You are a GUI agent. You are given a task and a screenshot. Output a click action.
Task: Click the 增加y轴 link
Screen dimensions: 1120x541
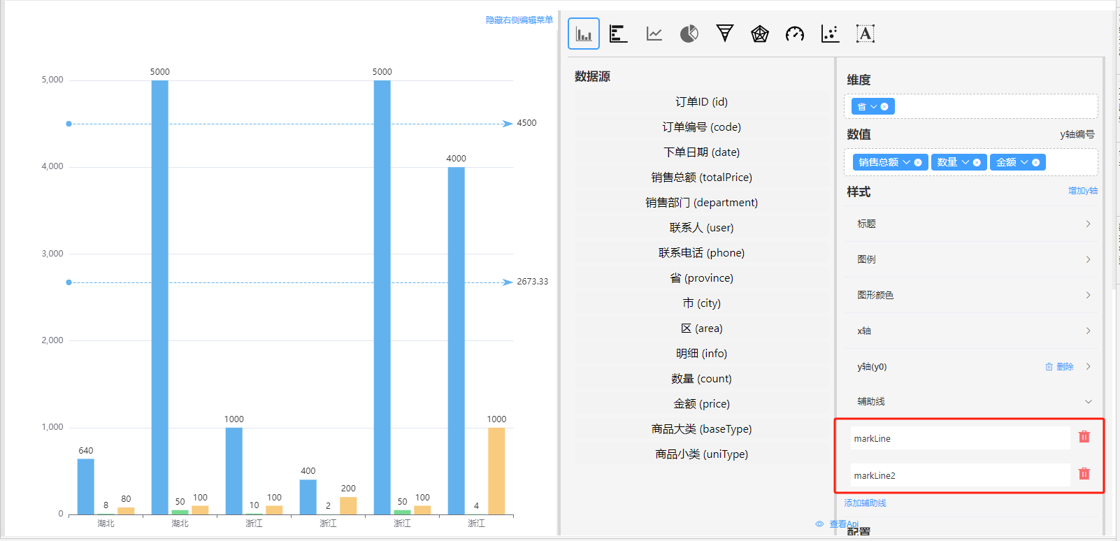[1082, 191]
